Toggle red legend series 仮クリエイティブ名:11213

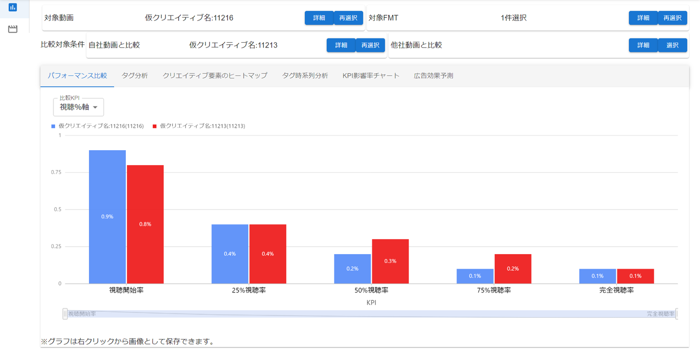coord(199,126)
